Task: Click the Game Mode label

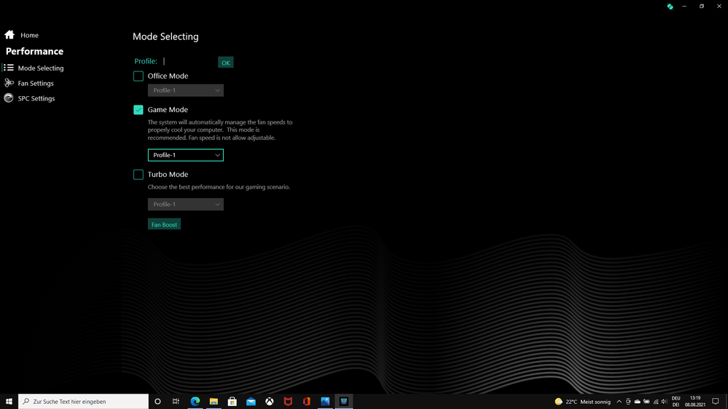Action: pos(168,110)
